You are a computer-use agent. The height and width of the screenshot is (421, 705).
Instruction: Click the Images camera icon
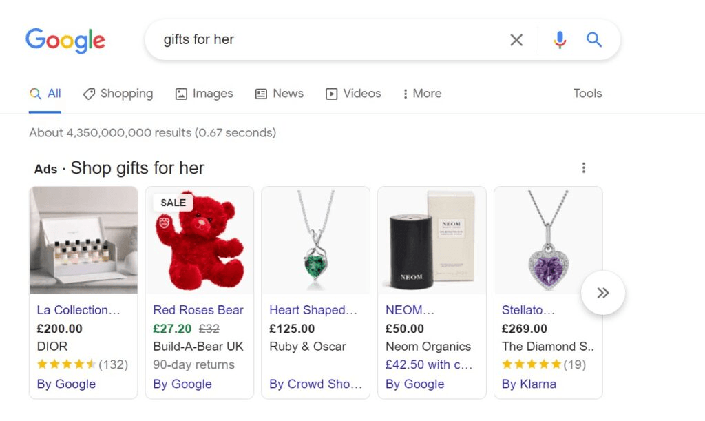click(181, 93)
